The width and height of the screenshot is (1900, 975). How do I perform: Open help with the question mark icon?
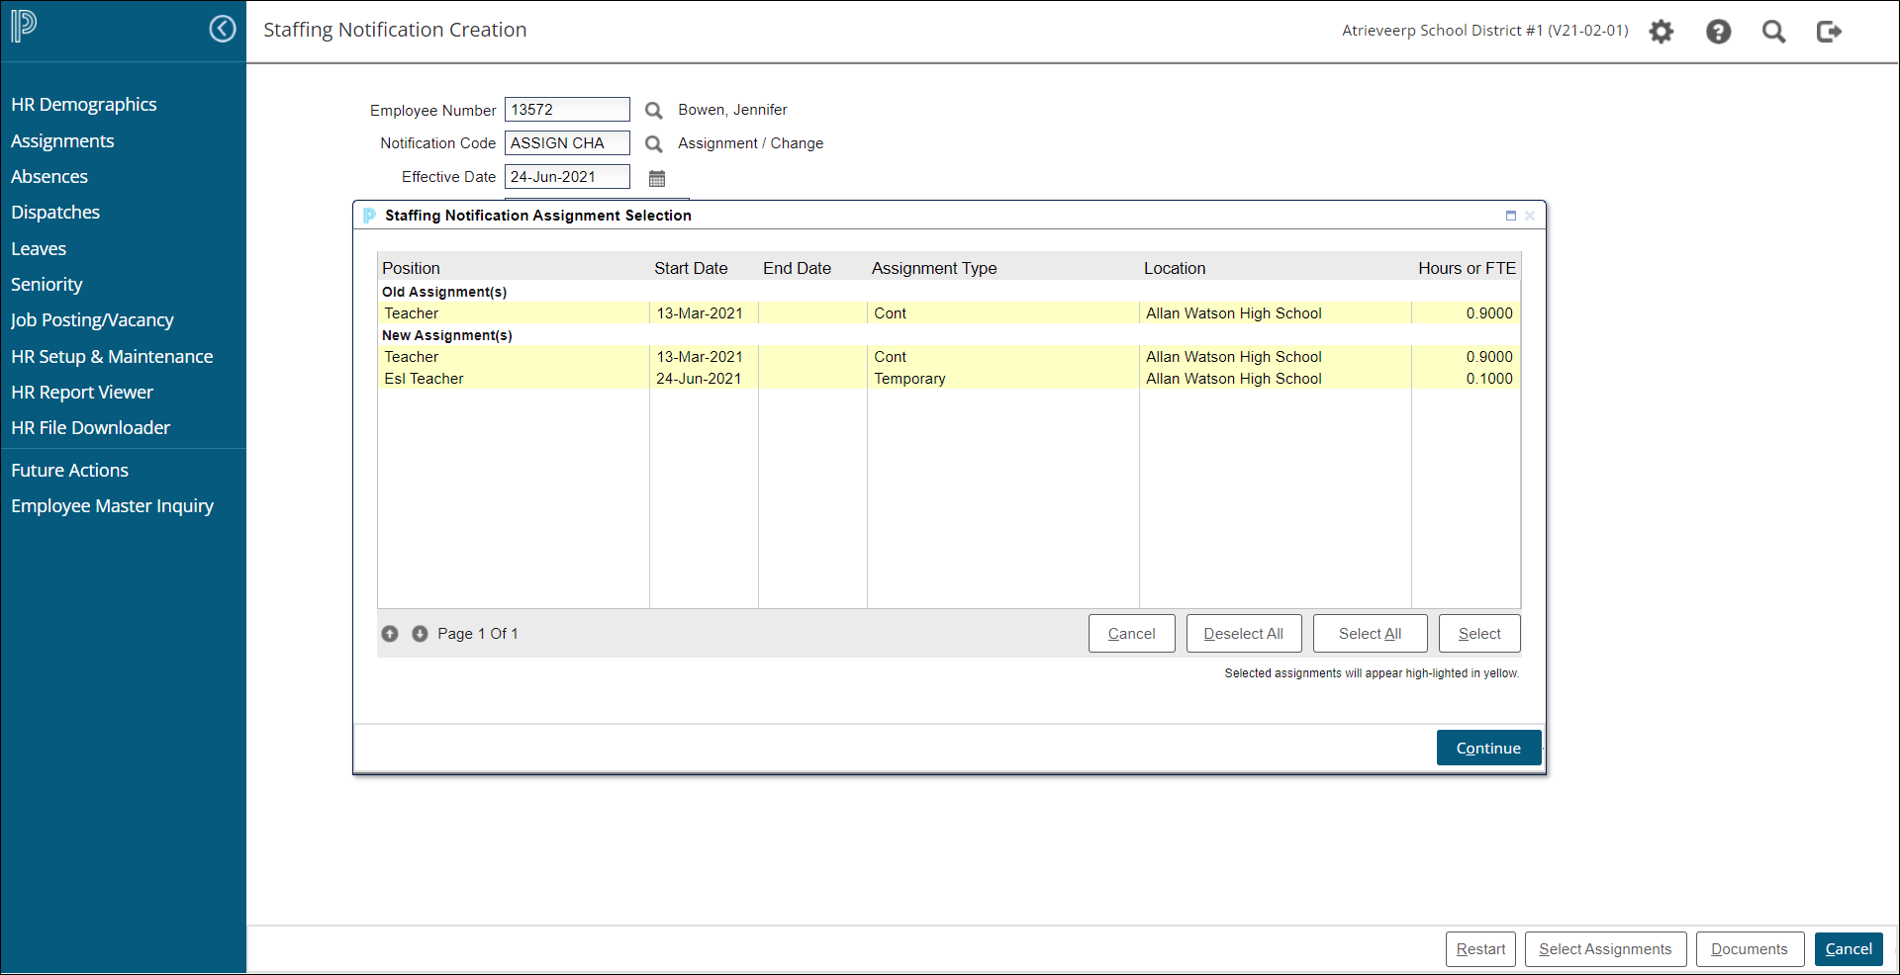(x=1718, y=32)
